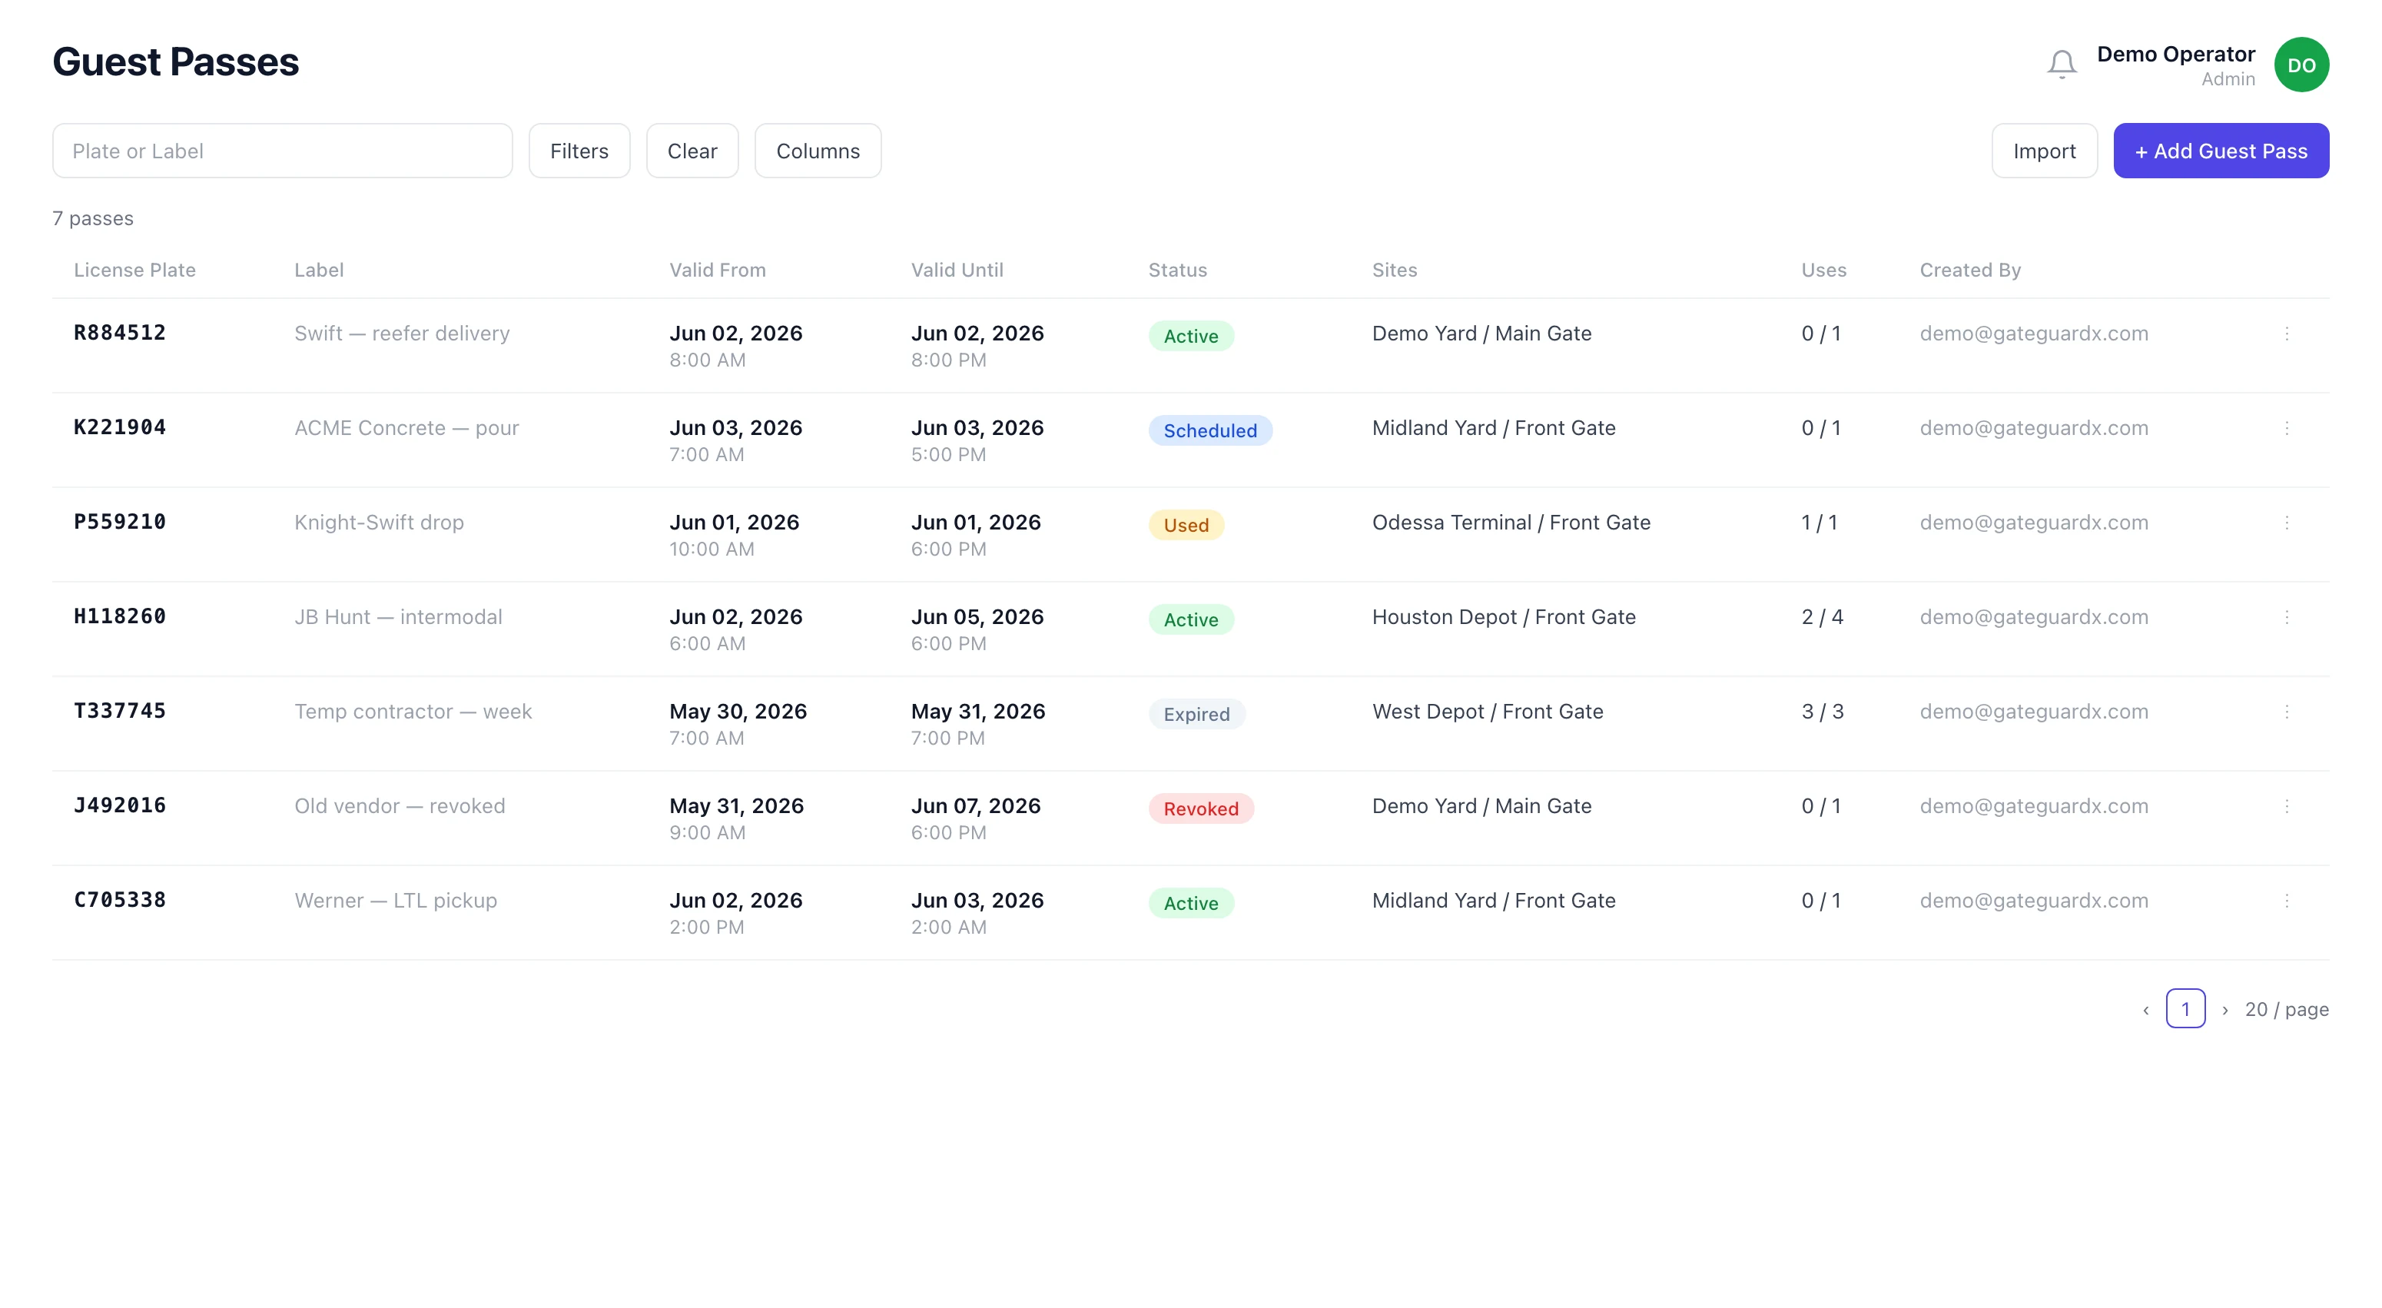The width and height of the screenshot is (2382, 1308).
Task: Select page 1 in pagination
Action: (x=2185, y=1008)
